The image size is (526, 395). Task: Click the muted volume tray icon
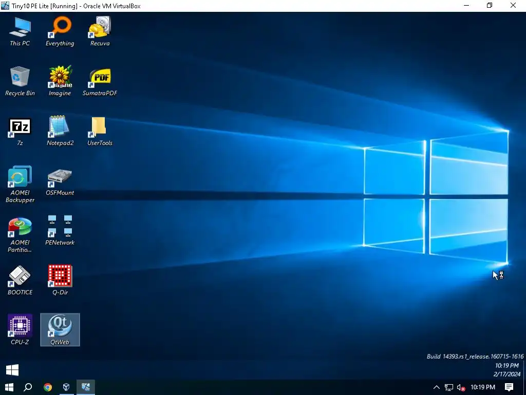tap(461, 387)
